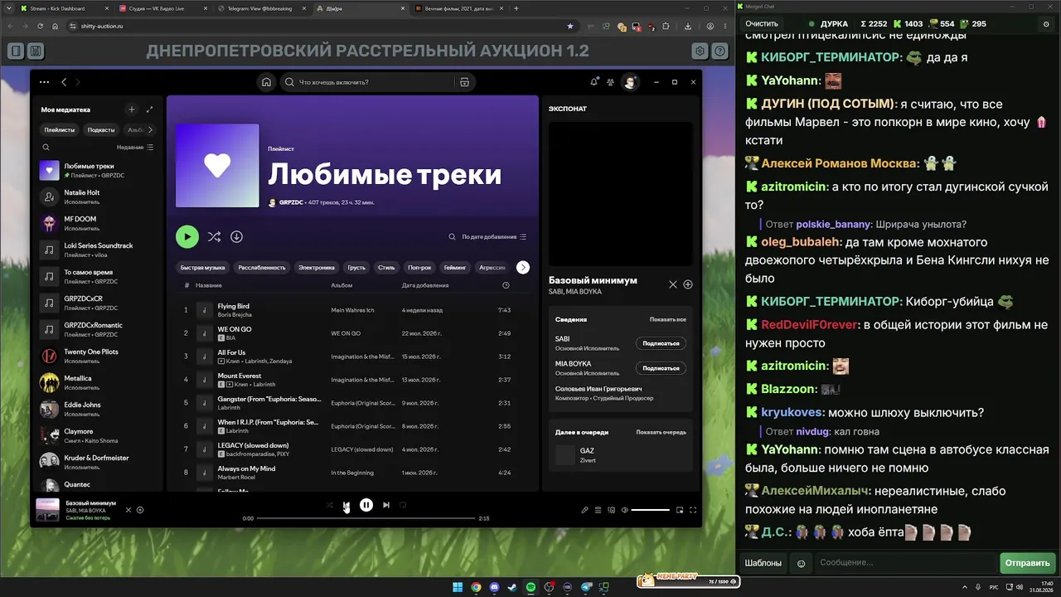Open the Недавние sort dropdown in library
The image size is (1061, 597).
click(135, 147)
